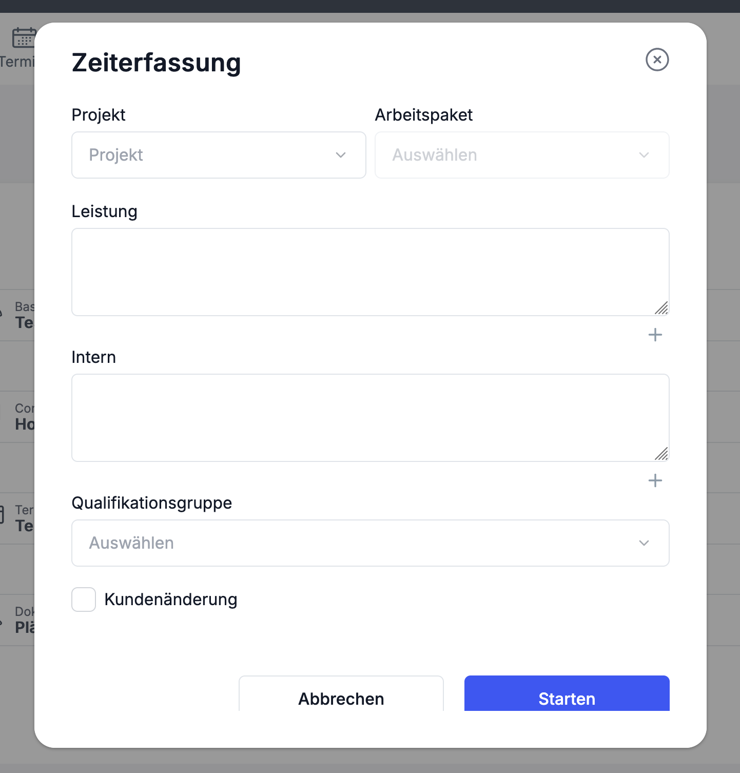The height and width of the screenshot is (773, 740).
Task: Click the Zeiterfassung dialog title
Action: click(156, 63)
